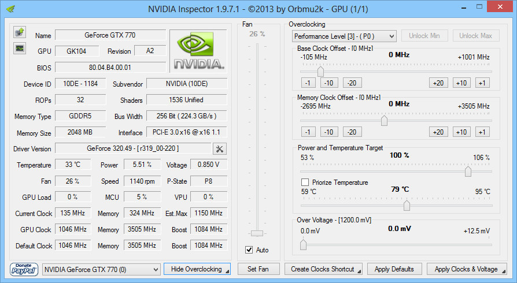Click the Temperature value 33 °C
The image size is (517, 283).
point(73,165)
